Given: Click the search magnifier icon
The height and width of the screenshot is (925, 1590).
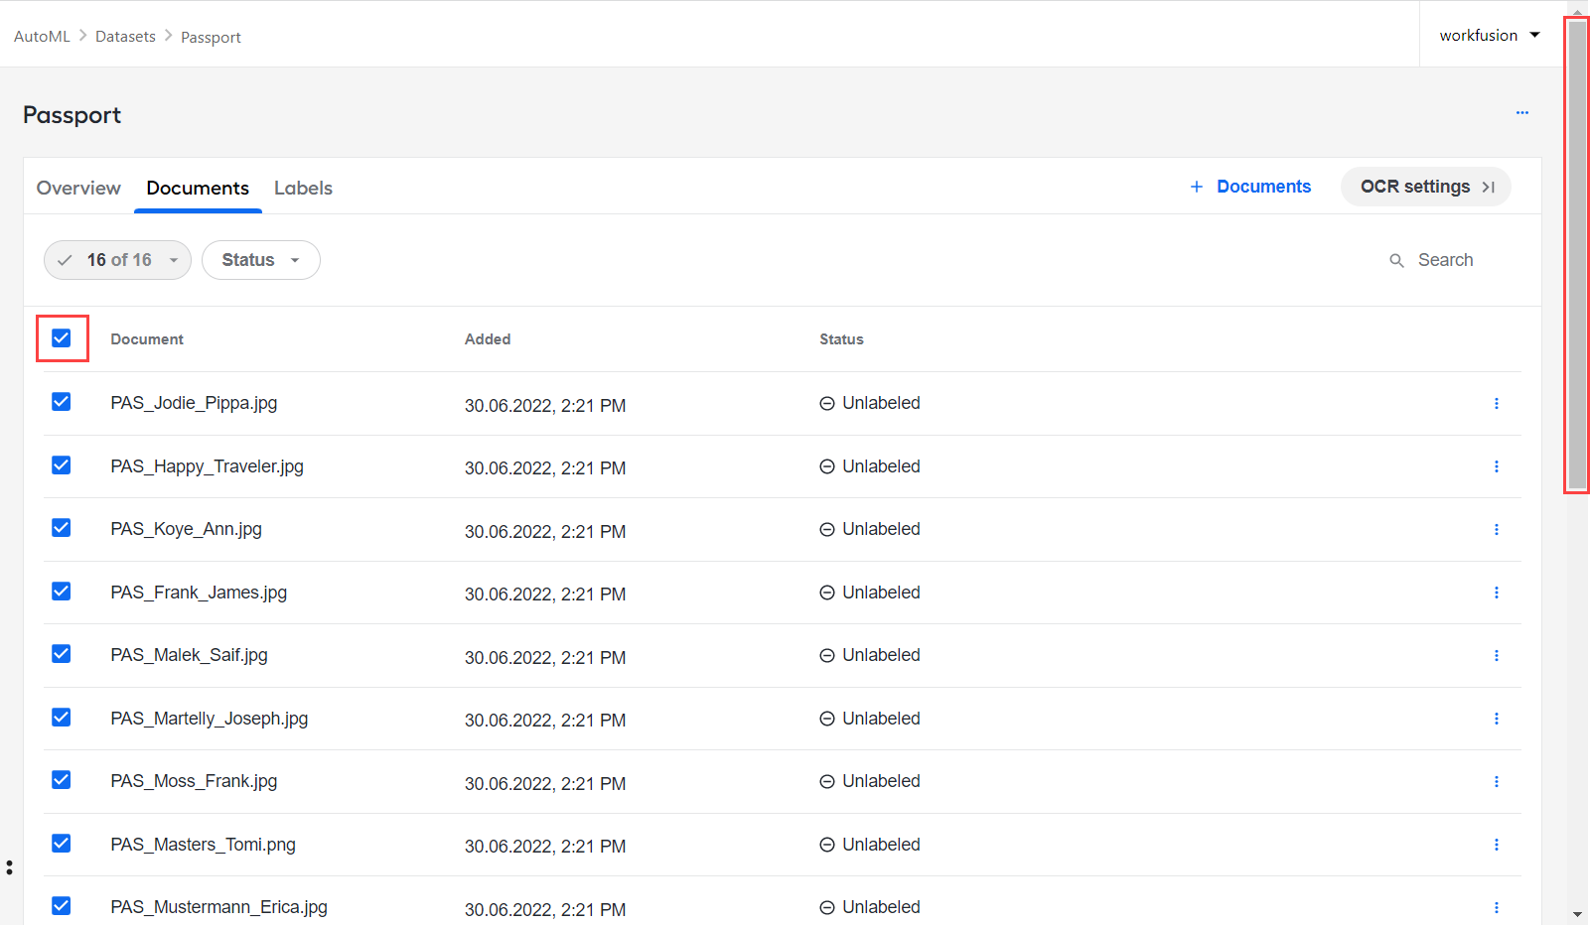Looking at the screenshot, I should pyautogui.click(x=1396, y=261).
